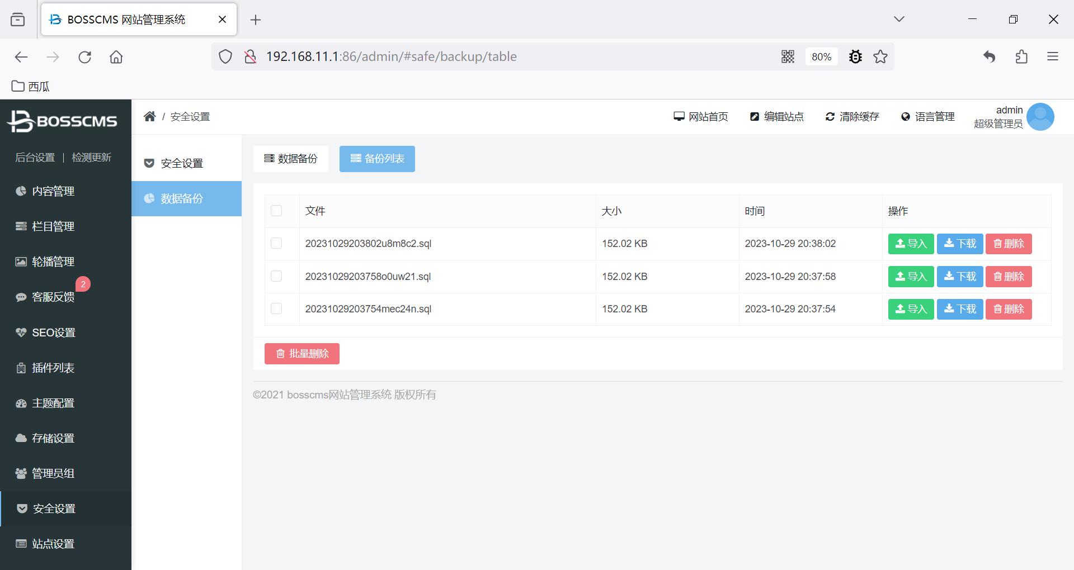Check the 20231029203802u8m8c2.sql row checkbox

pyautogui.click(x=276, y=243)
